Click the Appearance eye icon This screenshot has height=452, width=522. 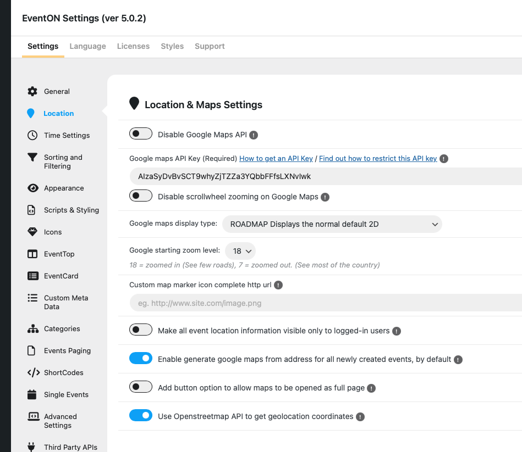click(32, 188)
